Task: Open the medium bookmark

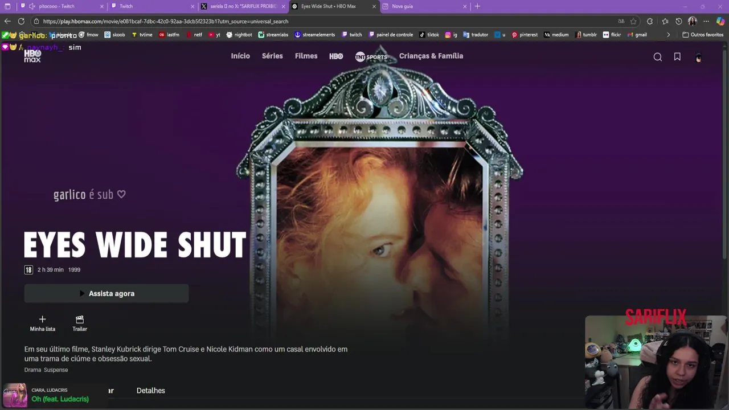Action: (x=556, y=35)
